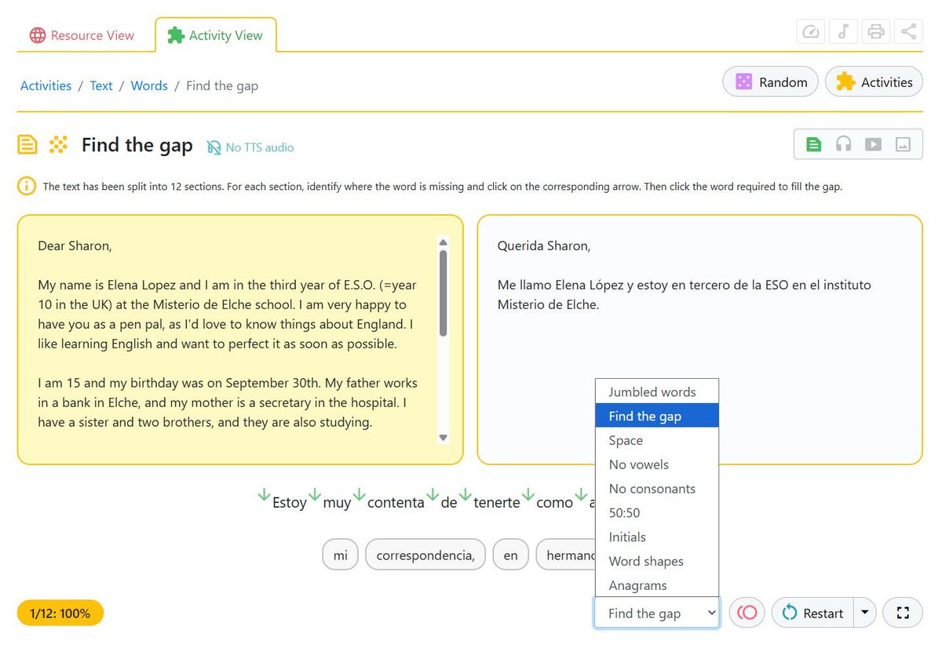Select Anagrams from the activity list
Screen dimensions: 942x648
point(637,585)
